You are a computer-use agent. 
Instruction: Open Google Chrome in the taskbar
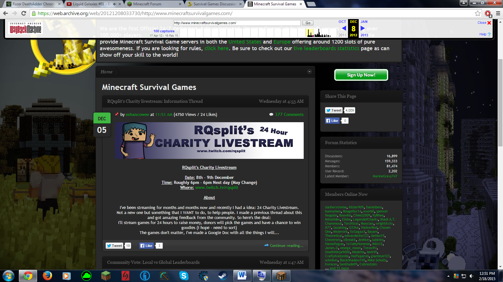[28, 276]
